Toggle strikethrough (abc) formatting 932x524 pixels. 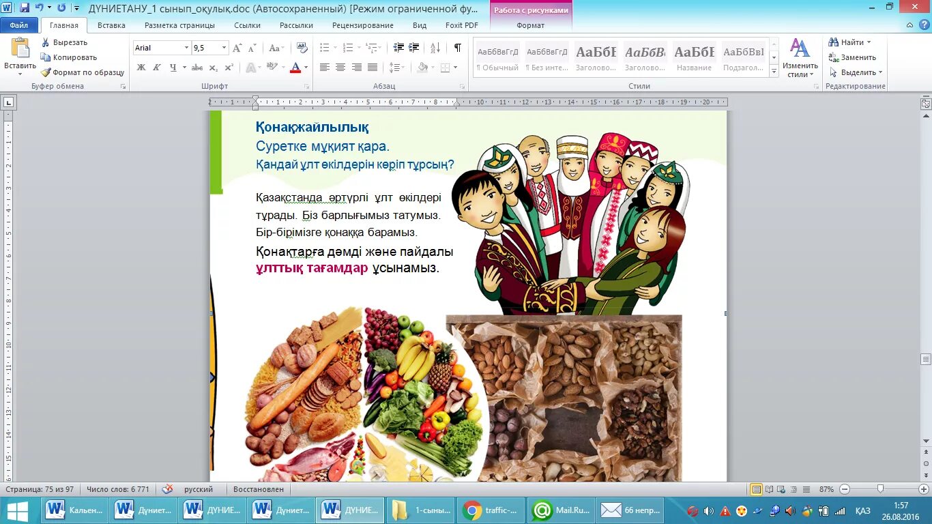pos(197,68)
